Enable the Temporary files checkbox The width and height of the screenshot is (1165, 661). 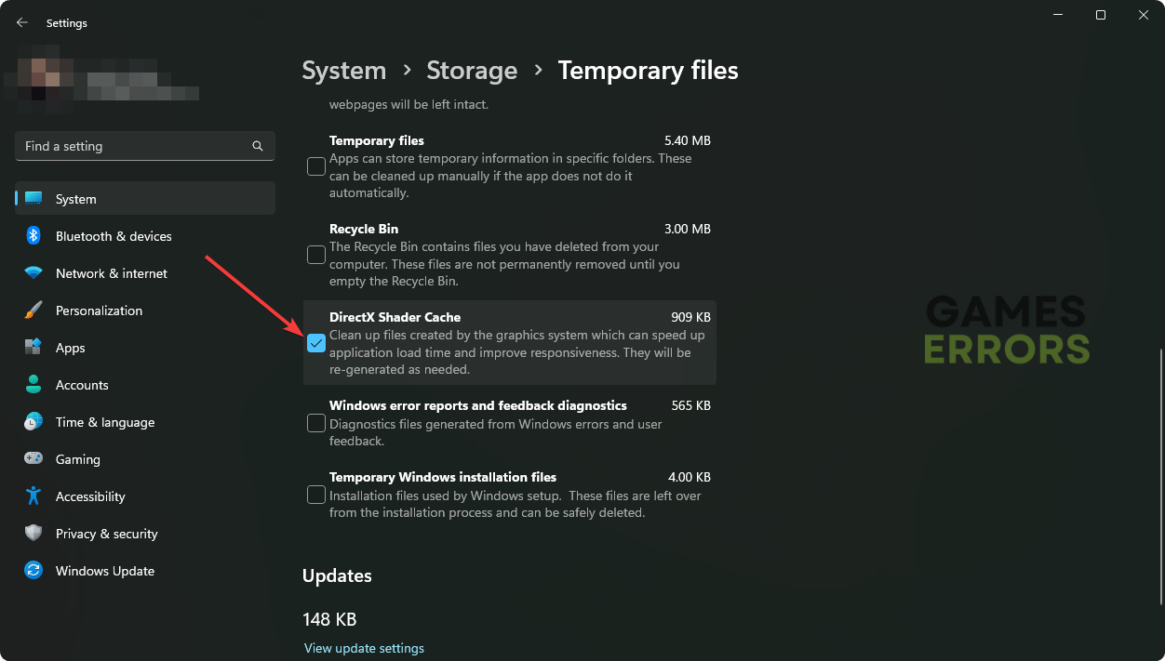pyautogui.click(x=316, y=166)
